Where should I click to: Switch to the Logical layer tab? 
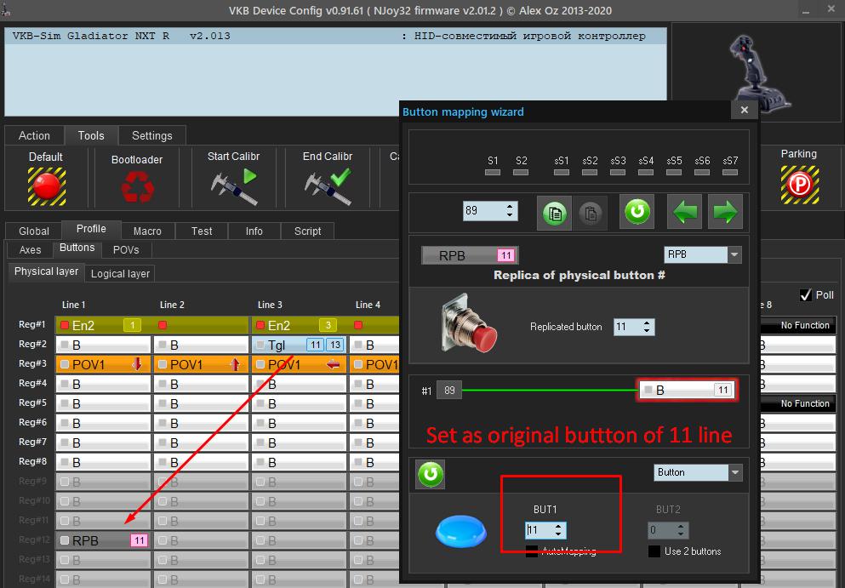click(120, 274)
